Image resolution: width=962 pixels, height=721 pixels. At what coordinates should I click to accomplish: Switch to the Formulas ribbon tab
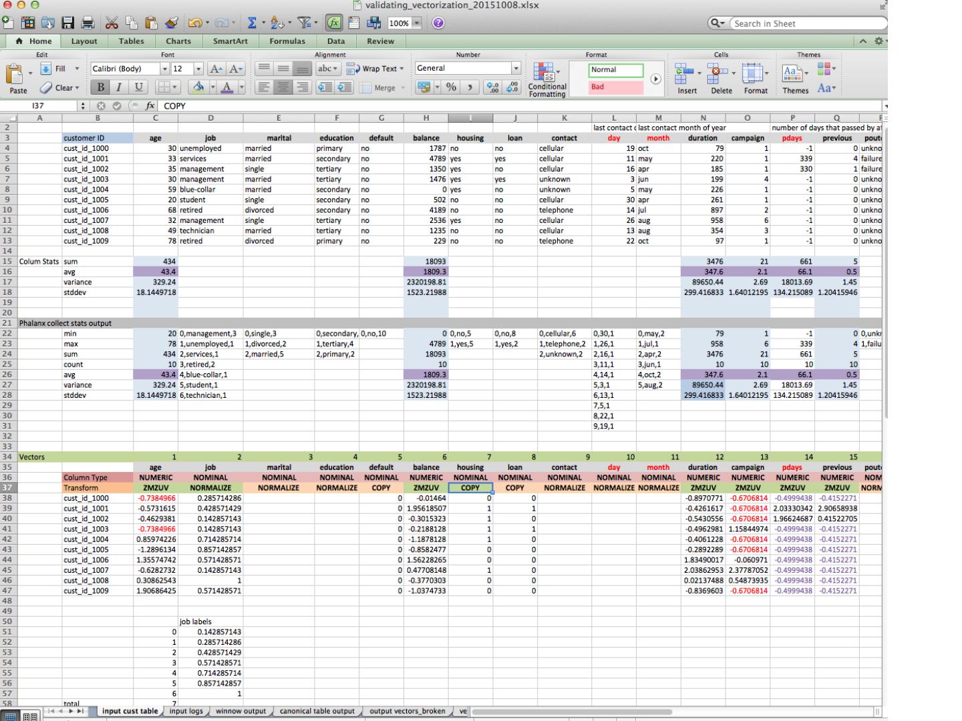(287, 41)
